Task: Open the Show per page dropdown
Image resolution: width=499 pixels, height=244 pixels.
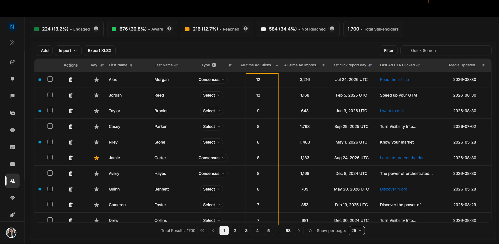Action: [x=357, y=231]
